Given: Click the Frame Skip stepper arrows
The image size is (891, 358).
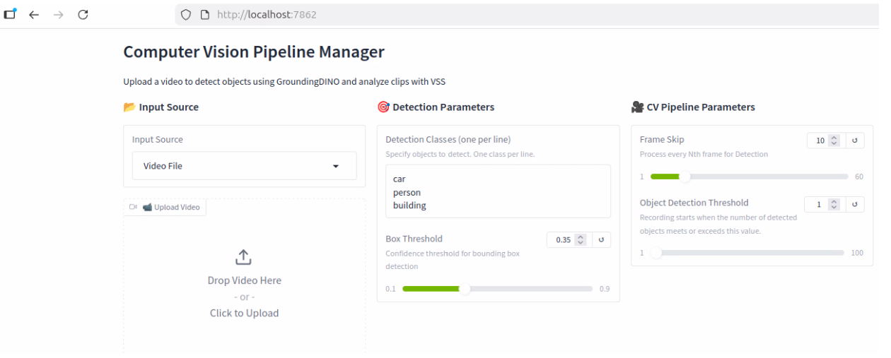Looking at the screenshot, I should pyautogui.click(x=834, y=141).
